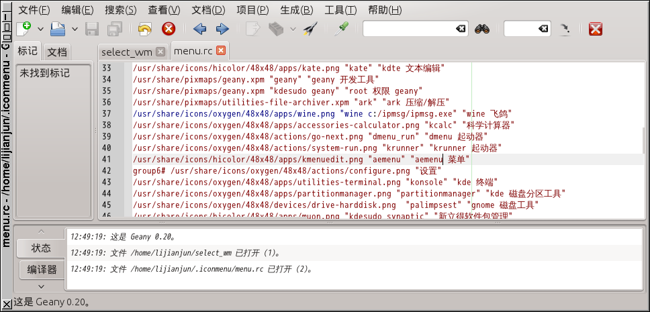The image size is (650, 312).
Task: Open the 项目(P) menu
Action: click(x=252, y=10)
